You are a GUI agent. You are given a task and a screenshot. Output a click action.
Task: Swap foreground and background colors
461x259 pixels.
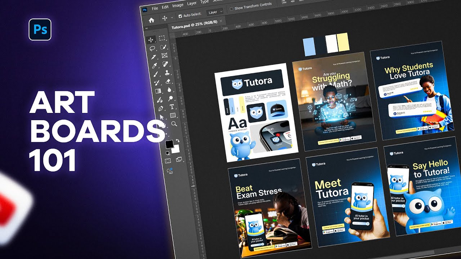[177, 141]
